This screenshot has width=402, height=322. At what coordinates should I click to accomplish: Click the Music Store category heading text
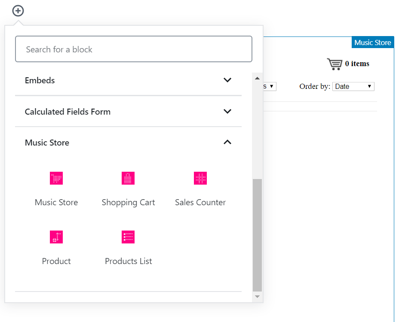[47, 143]
